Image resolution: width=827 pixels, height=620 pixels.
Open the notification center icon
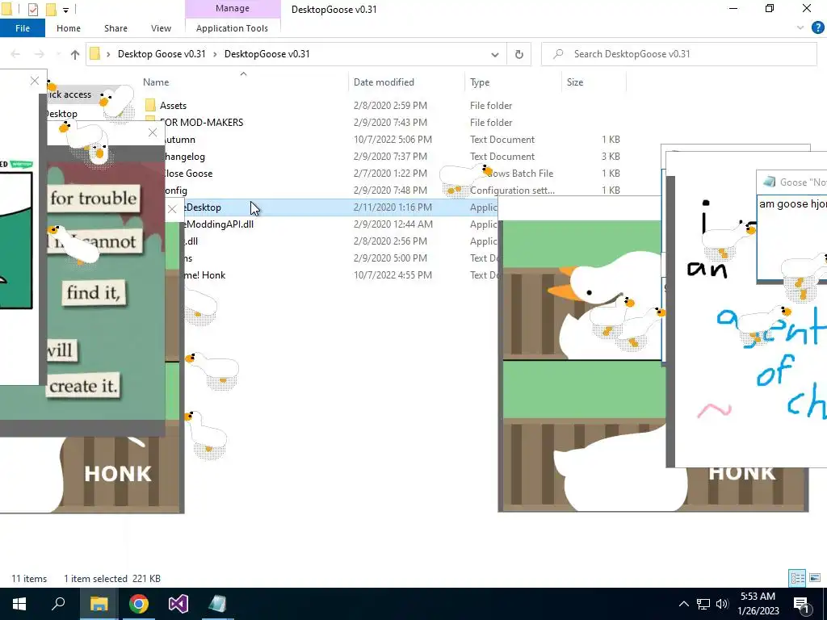point(801,604)
